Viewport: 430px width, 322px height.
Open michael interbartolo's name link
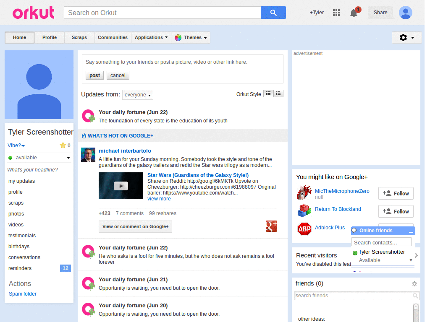(x=125, y=151)
